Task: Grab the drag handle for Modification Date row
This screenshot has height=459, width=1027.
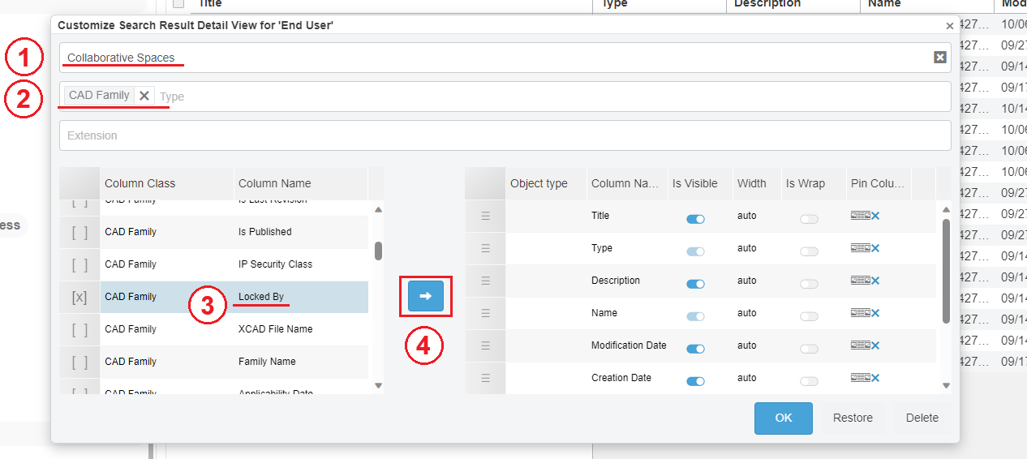Action: point(485,345)
